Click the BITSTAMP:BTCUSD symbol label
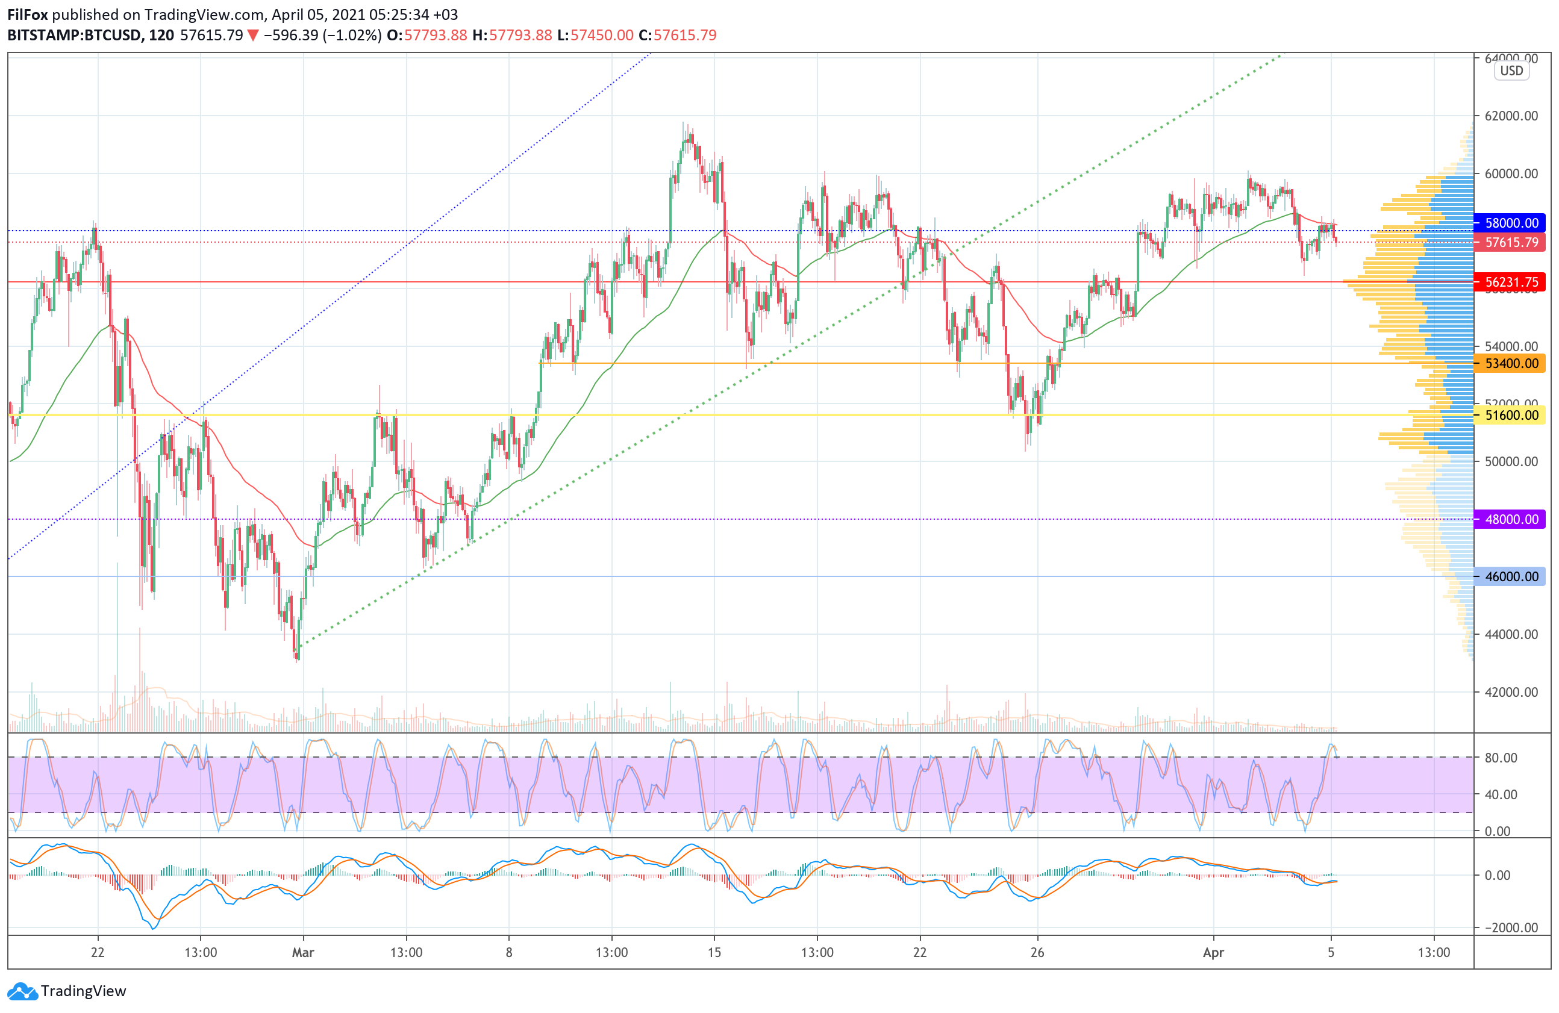This screenshot has width=1559, height=1013. [74, 36]
